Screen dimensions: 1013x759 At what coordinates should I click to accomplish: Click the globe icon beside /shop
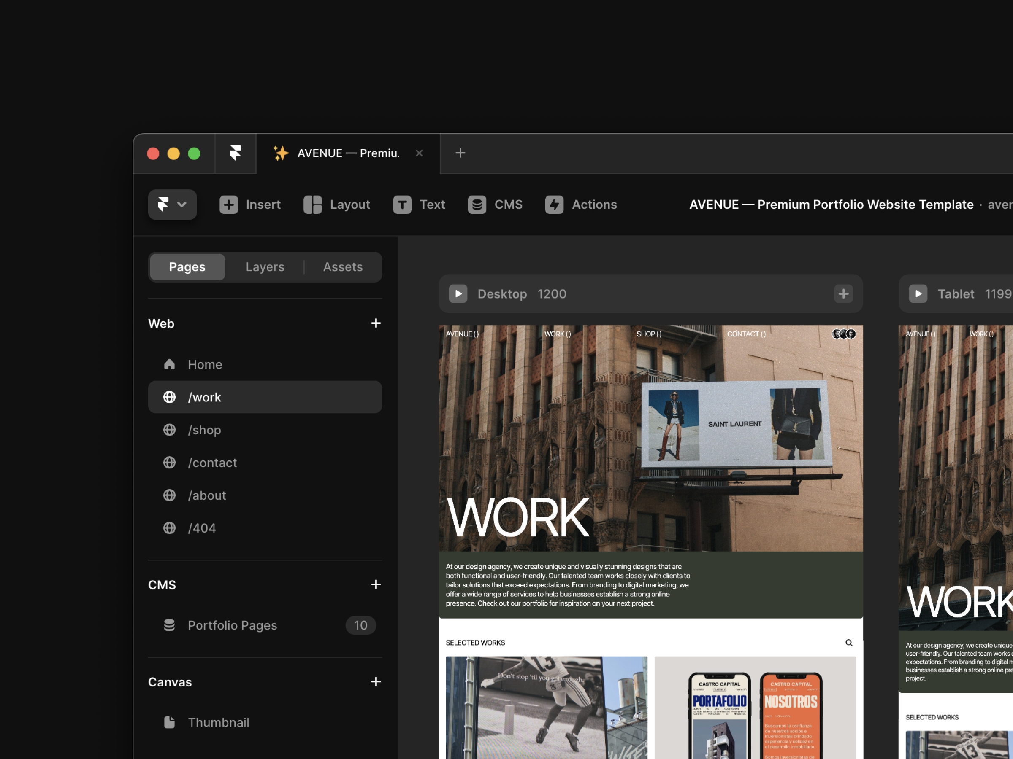[x=169, y=430]
